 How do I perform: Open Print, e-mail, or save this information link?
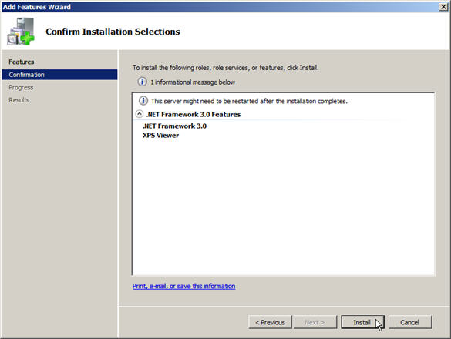tap(183, 286)
